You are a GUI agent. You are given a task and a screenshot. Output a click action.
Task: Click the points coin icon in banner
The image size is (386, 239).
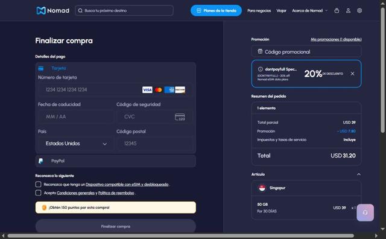click(x=44, y=208)
